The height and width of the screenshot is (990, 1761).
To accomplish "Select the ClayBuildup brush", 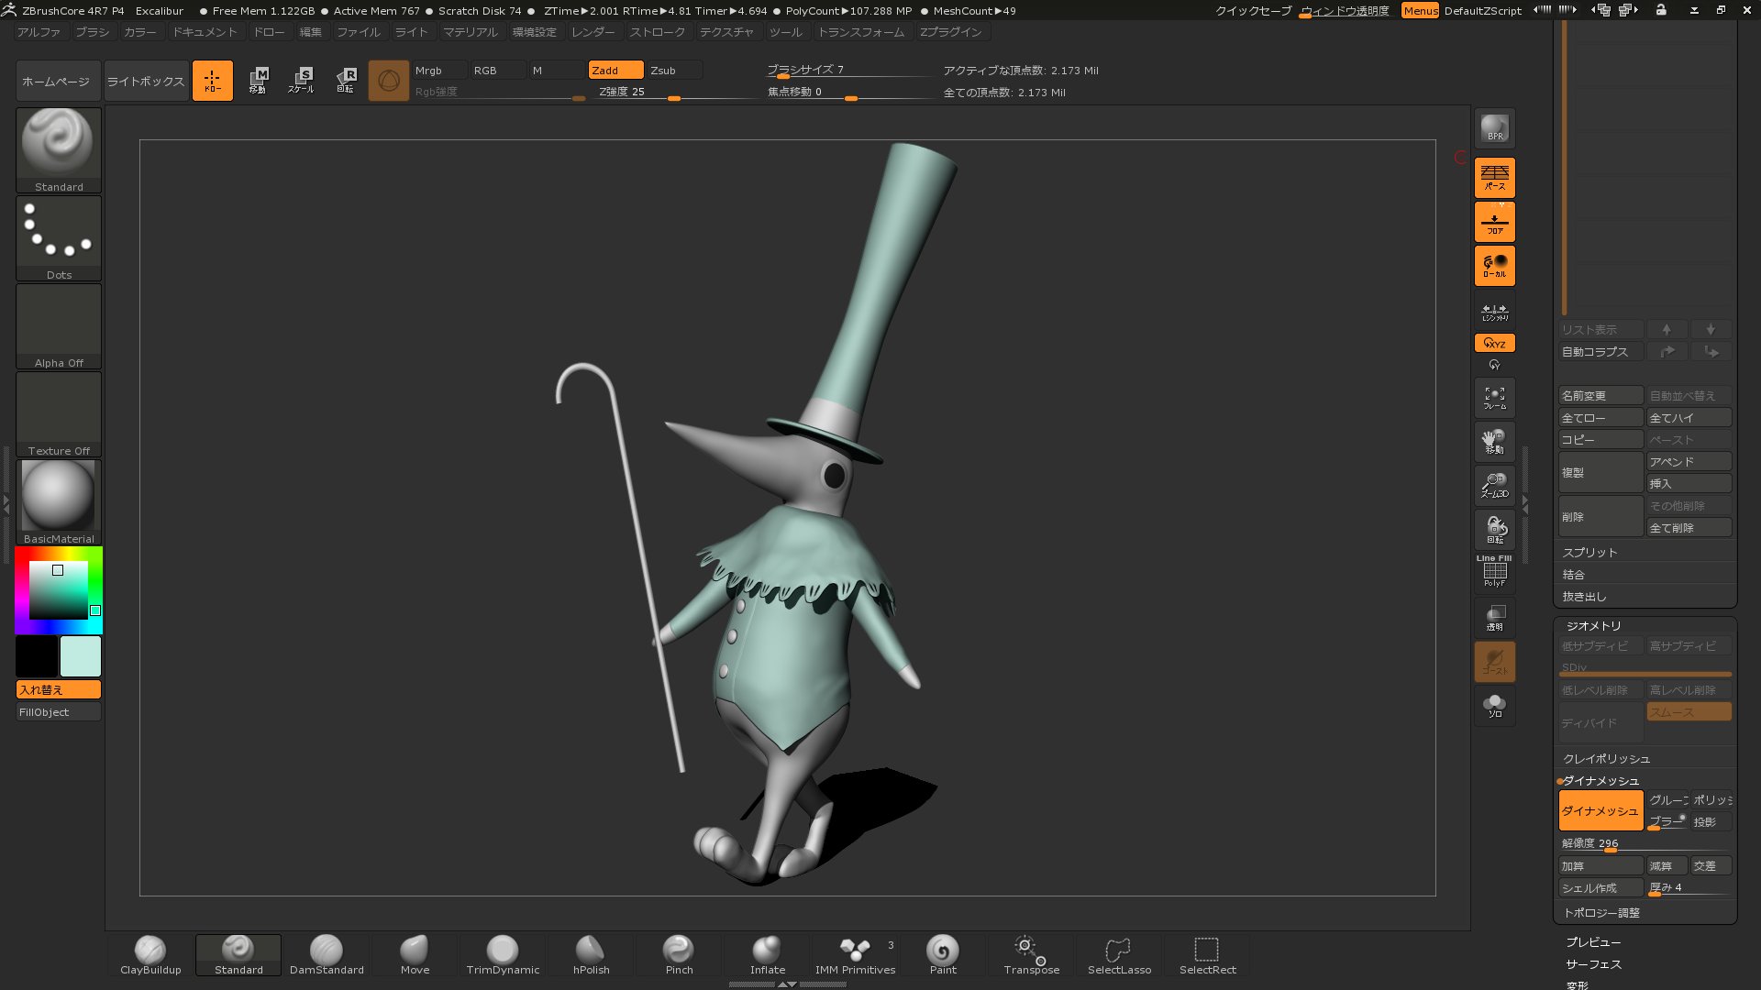I will pyautogui.click(x=150, y=953).
